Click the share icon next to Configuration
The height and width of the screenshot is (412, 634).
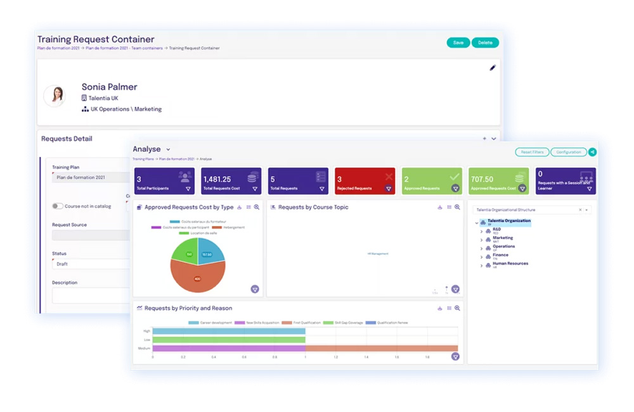(592, 152)
